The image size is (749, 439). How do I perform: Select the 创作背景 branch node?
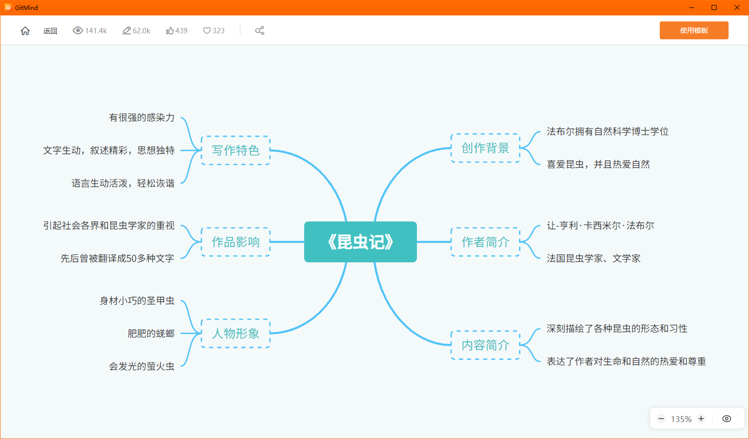tap(485, 148)
